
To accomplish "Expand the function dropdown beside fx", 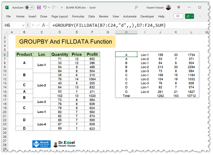I will 47,25.
